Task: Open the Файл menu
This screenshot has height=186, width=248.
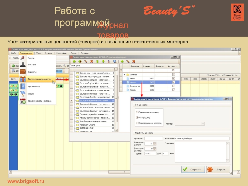Action: pyautogui.click(x=13, y=53)
